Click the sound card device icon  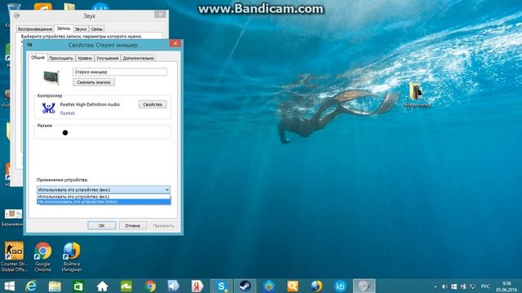51,77
